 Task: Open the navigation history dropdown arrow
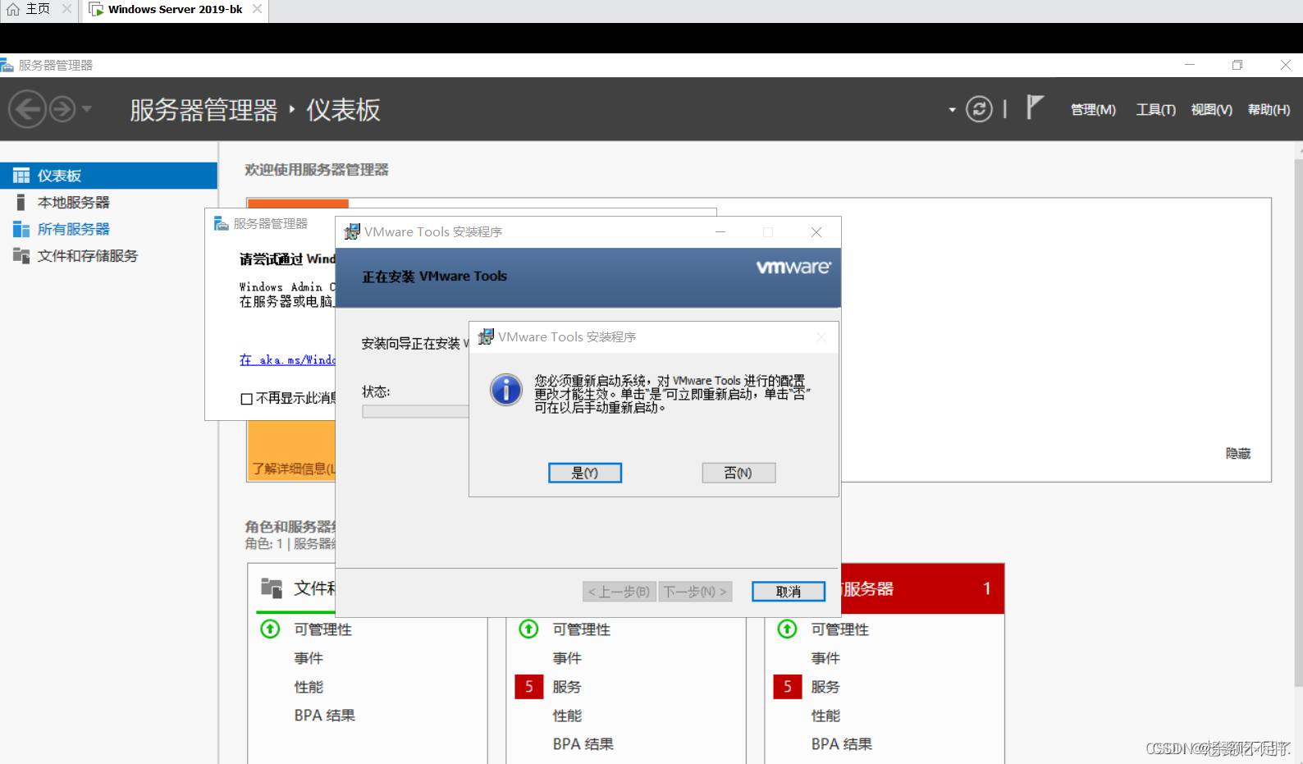(87, 108)
